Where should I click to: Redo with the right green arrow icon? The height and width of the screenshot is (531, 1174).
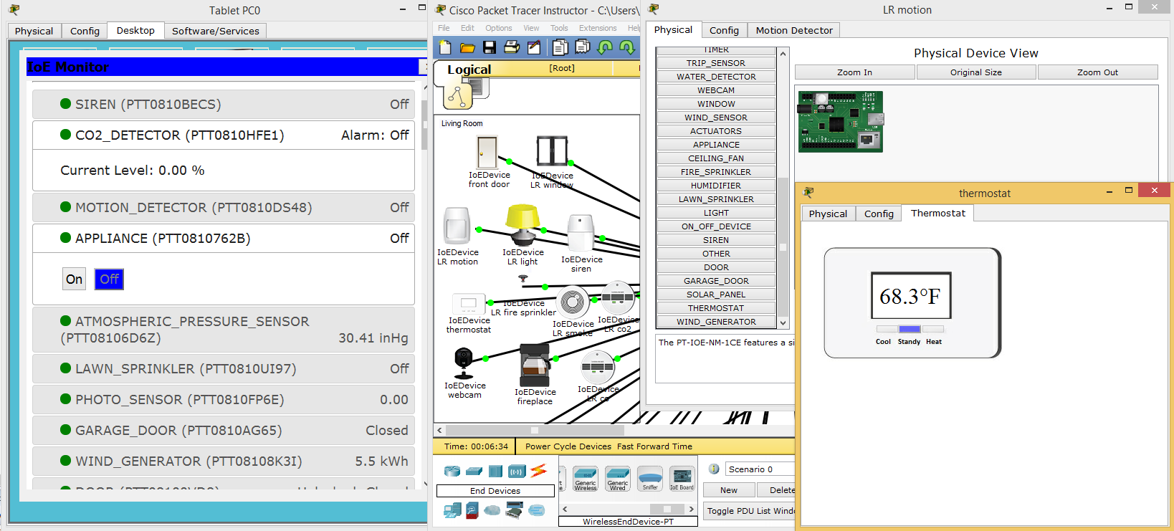tap(627, 47)
